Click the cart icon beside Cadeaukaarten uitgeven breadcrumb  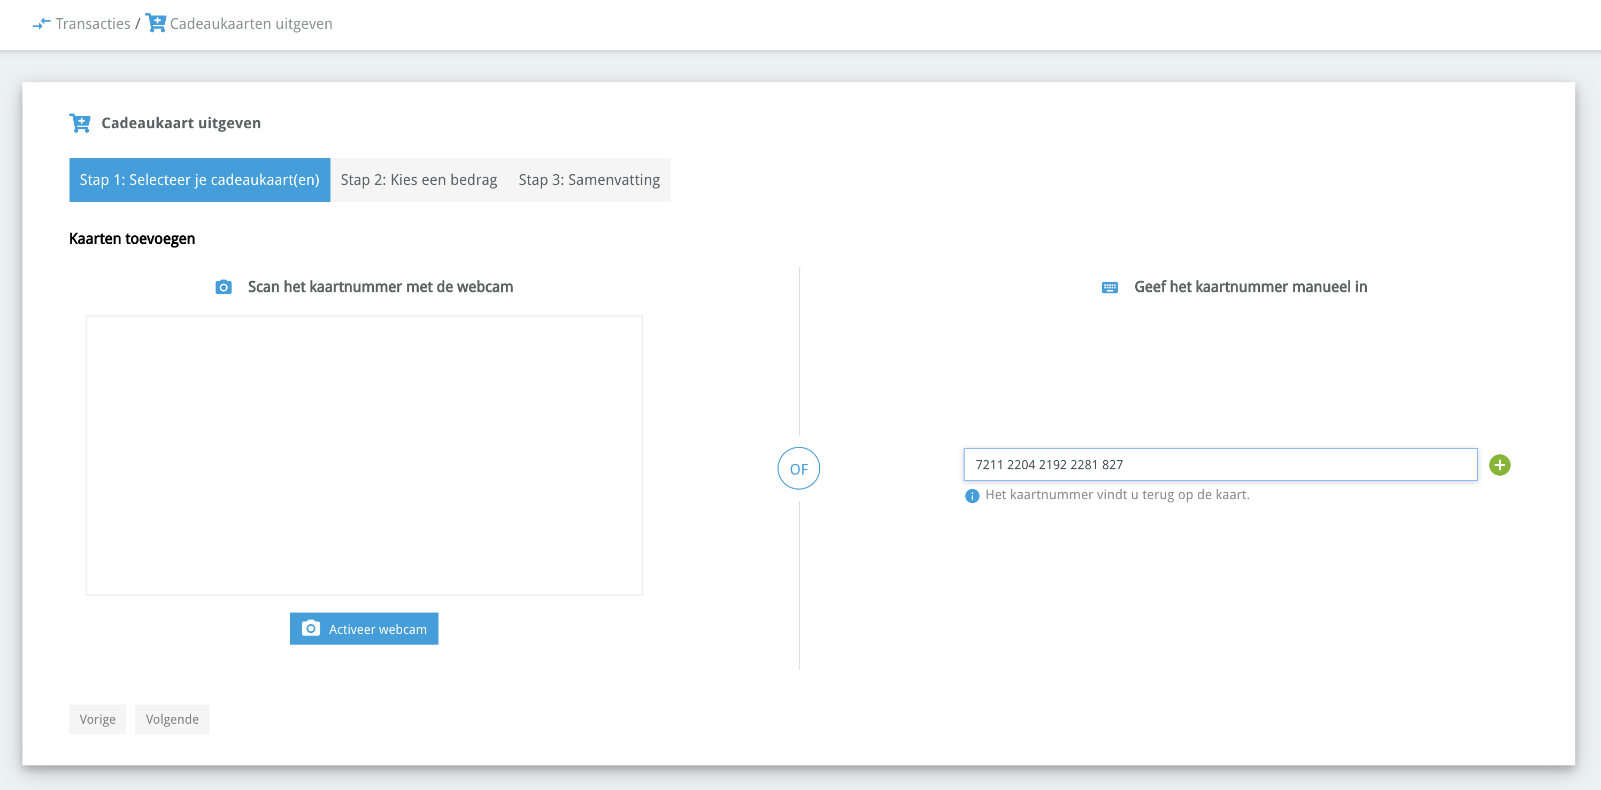156,23
